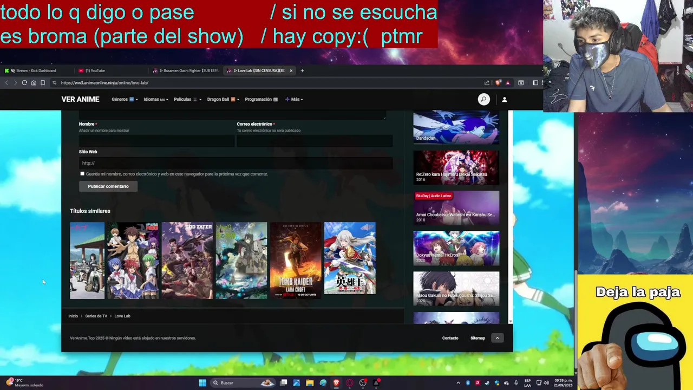Open the Sitemap footer link
693x390 pixels.
pos(478,338)
